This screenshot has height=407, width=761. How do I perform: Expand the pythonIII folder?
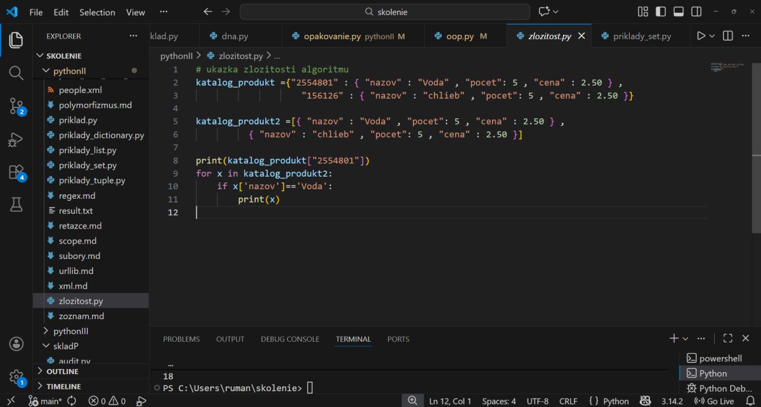(x=70, y=331)
